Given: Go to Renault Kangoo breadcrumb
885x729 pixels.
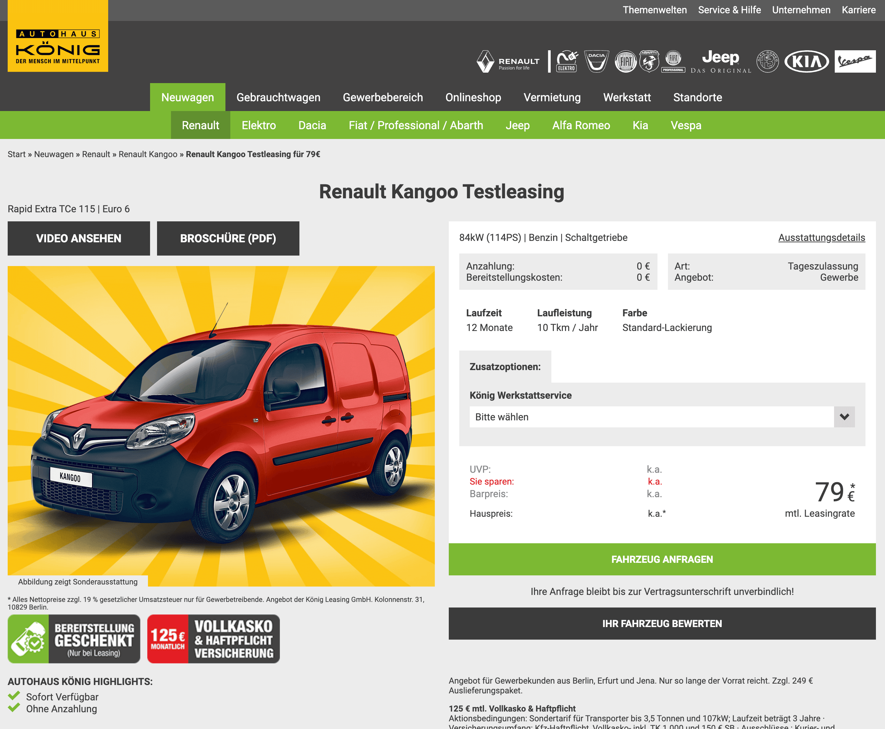Looking at the screenshot, I should (x=148, y=154).
